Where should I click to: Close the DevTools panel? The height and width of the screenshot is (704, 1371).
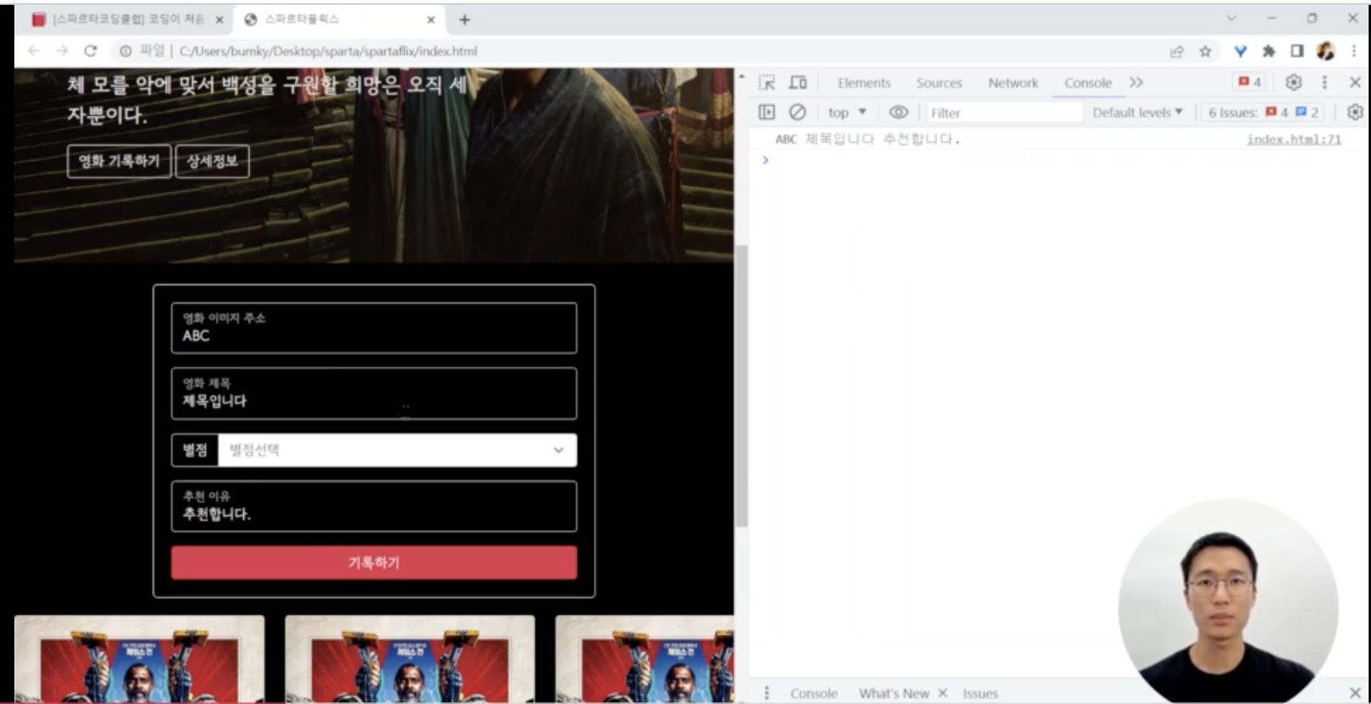click(1354, 82)
